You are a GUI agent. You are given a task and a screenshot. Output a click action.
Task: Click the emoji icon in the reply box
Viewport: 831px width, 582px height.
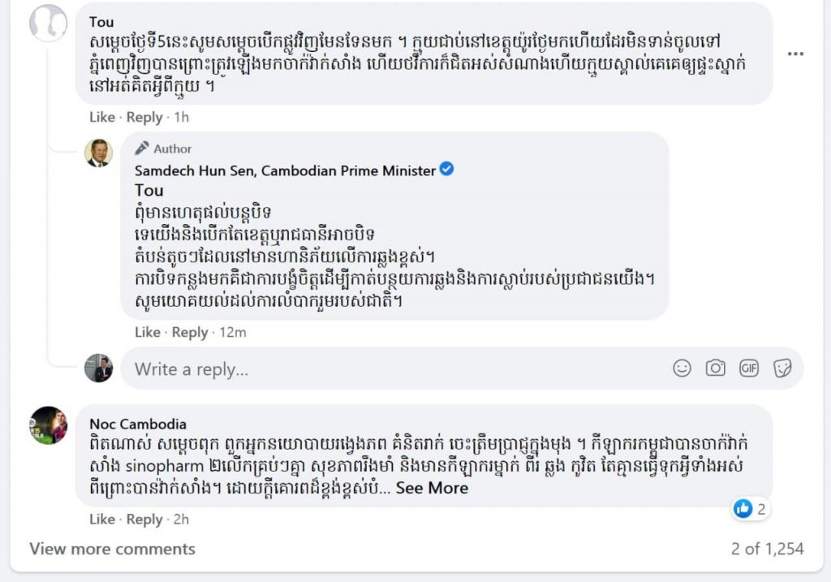point(682,369)
